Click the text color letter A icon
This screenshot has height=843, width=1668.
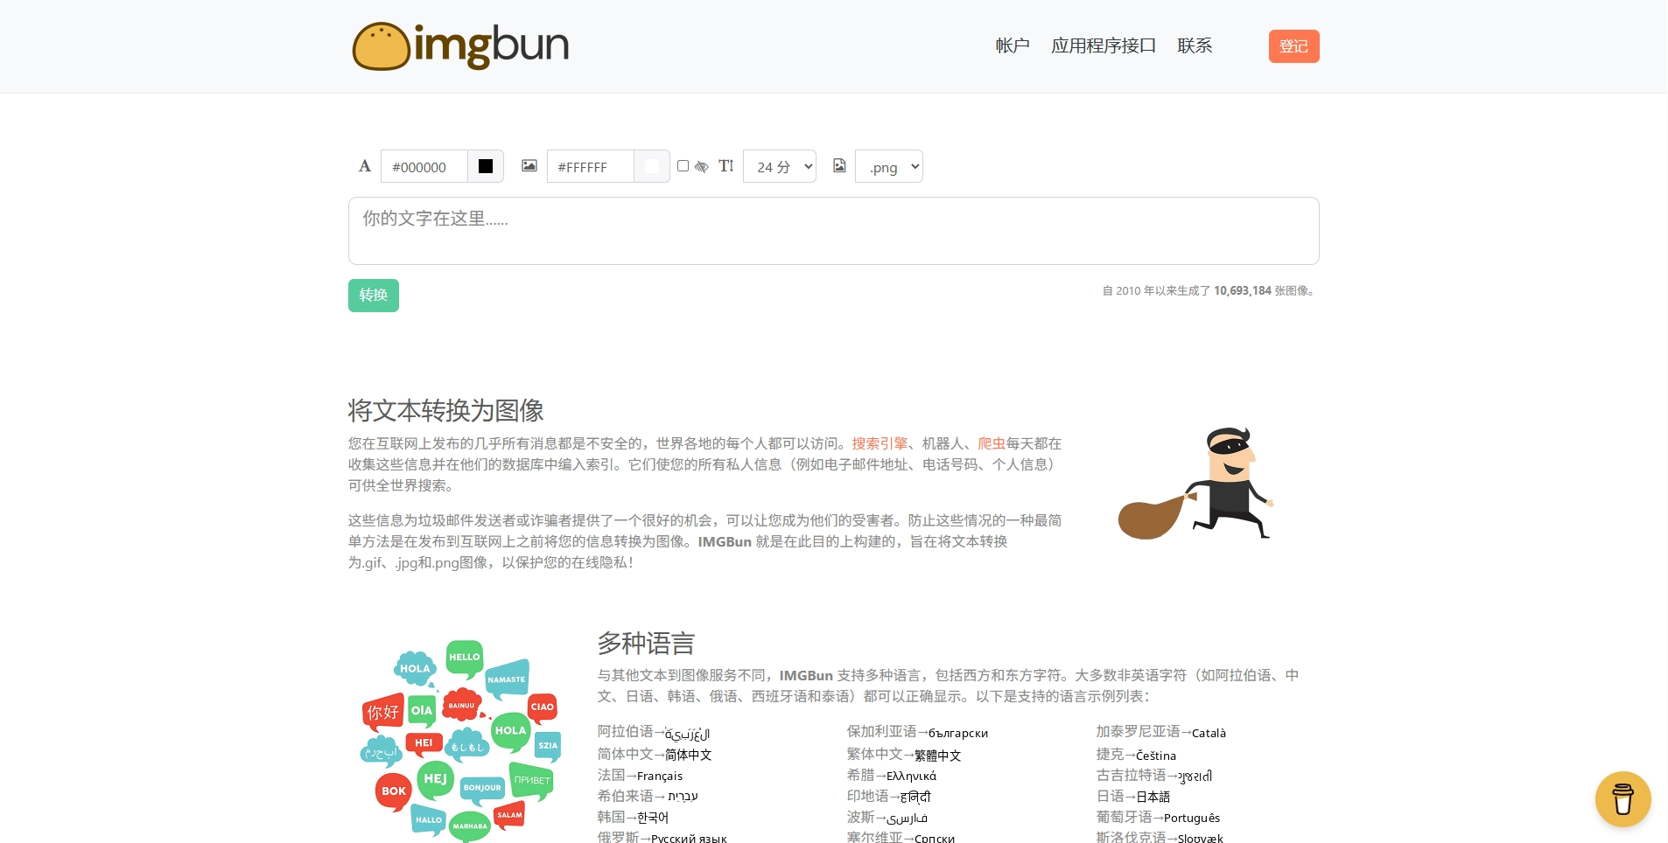365,166
